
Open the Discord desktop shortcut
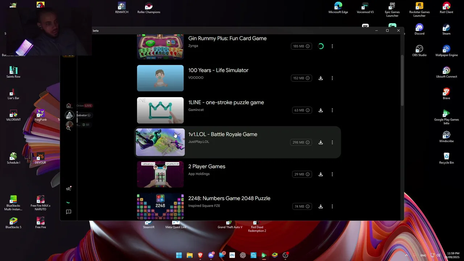pos(419,29)
